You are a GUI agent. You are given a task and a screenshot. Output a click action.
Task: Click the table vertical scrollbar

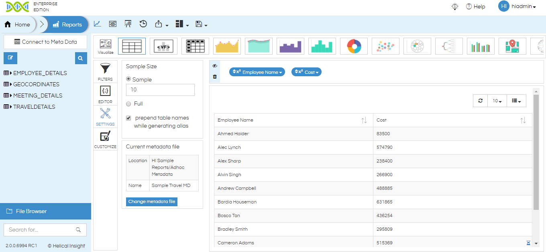coord(536,152)
